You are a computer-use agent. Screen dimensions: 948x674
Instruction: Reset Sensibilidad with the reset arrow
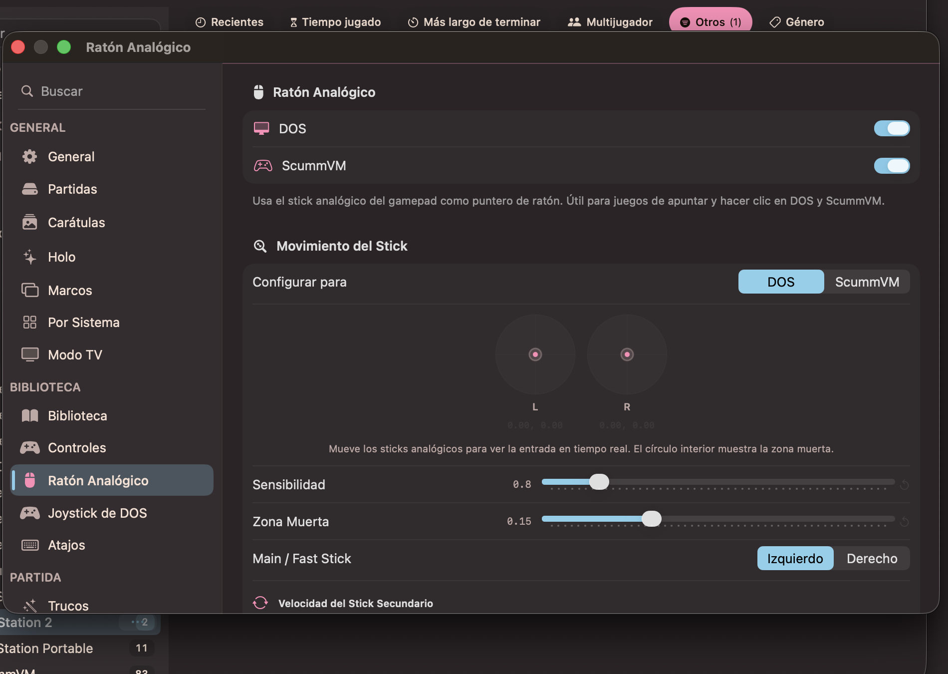(x=904, y=484)
